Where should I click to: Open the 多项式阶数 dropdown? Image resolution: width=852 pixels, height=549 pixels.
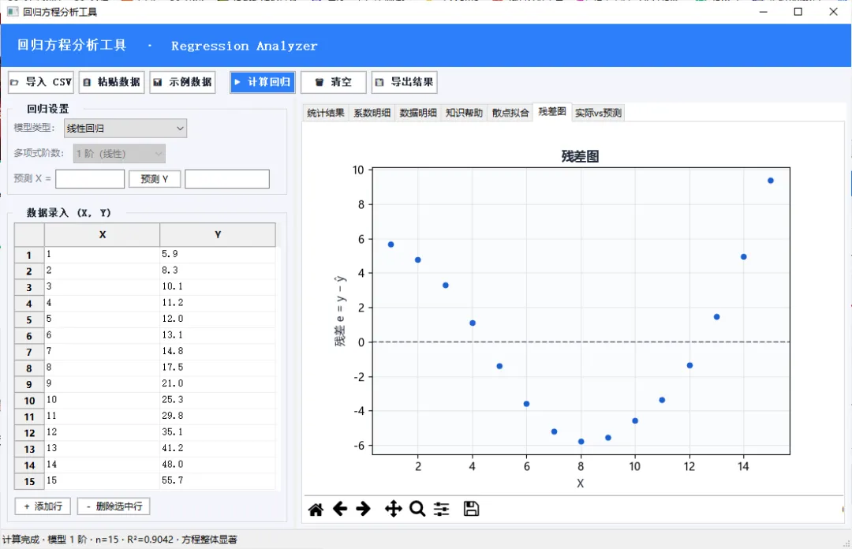click(x=119, y=154)
